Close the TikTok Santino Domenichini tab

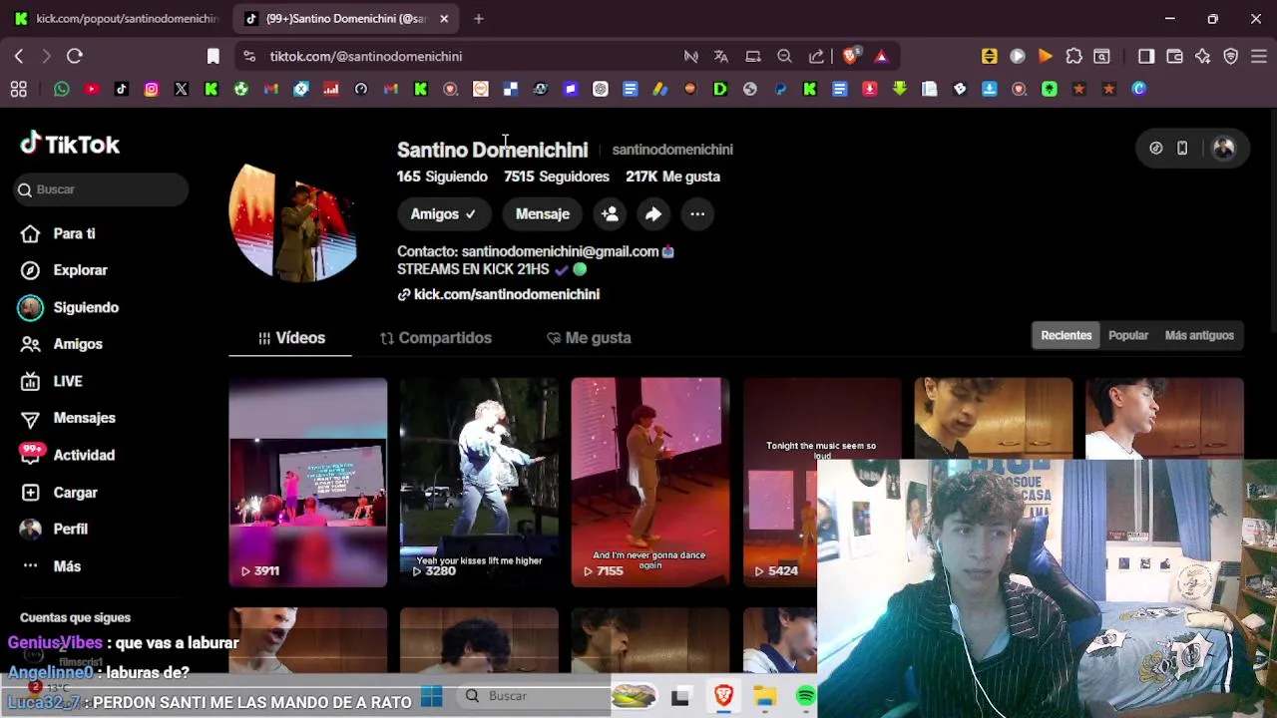[444, 18]
